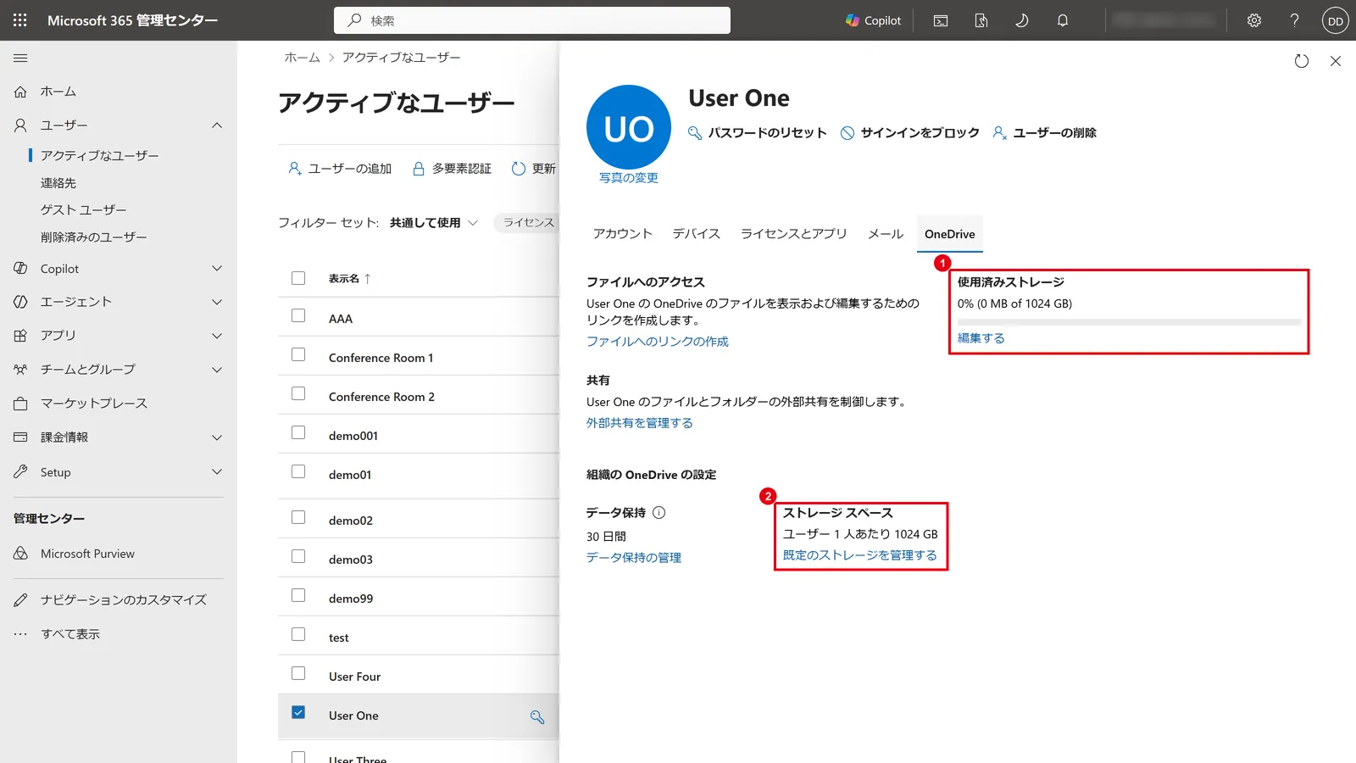Uncheck the User One checkbox
The height and width of the screenshot is (763, 1356).
pyautogui.click(x=298, y=712)
